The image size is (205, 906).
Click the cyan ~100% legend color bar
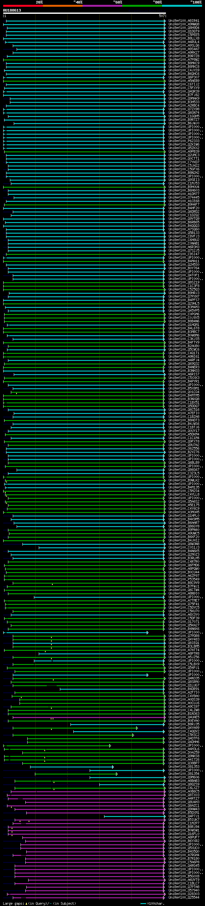pos(182,6)
